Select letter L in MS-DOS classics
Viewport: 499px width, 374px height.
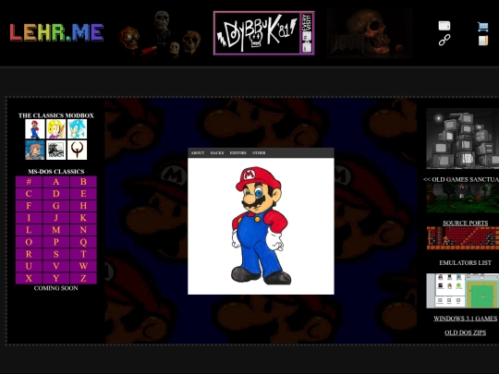pyautogui.click(x=29, y=230)
